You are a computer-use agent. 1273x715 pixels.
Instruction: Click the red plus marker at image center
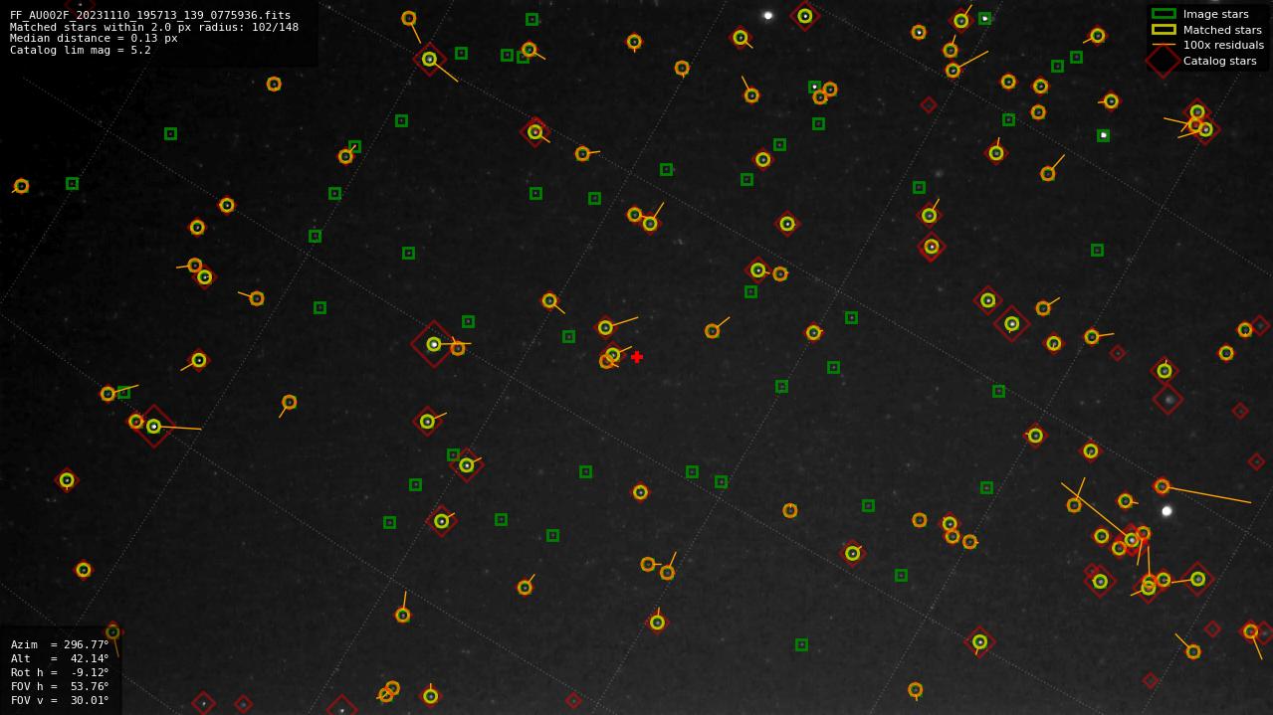[637, 357]
